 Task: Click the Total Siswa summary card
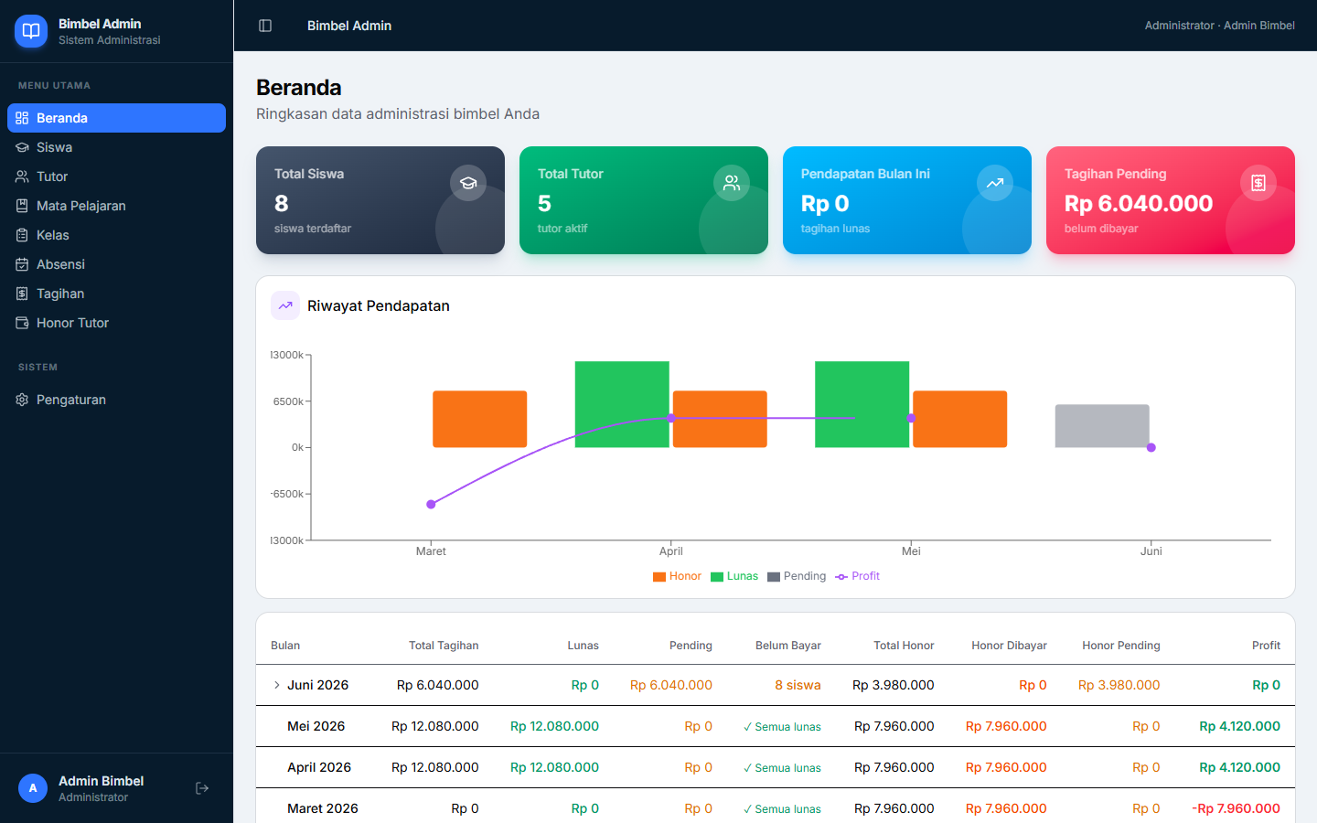point(380,200)
